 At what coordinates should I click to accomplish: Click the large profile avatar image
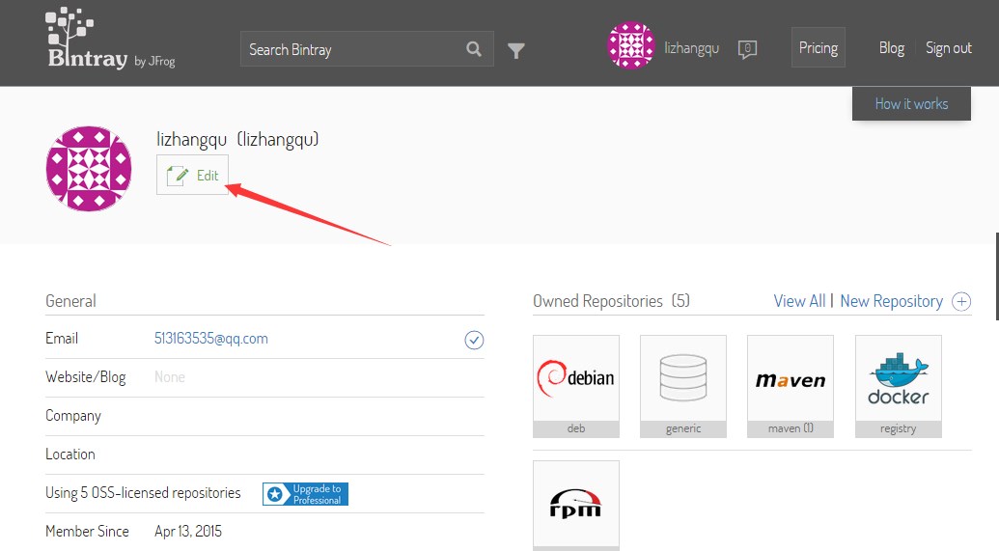pos(89,169)
